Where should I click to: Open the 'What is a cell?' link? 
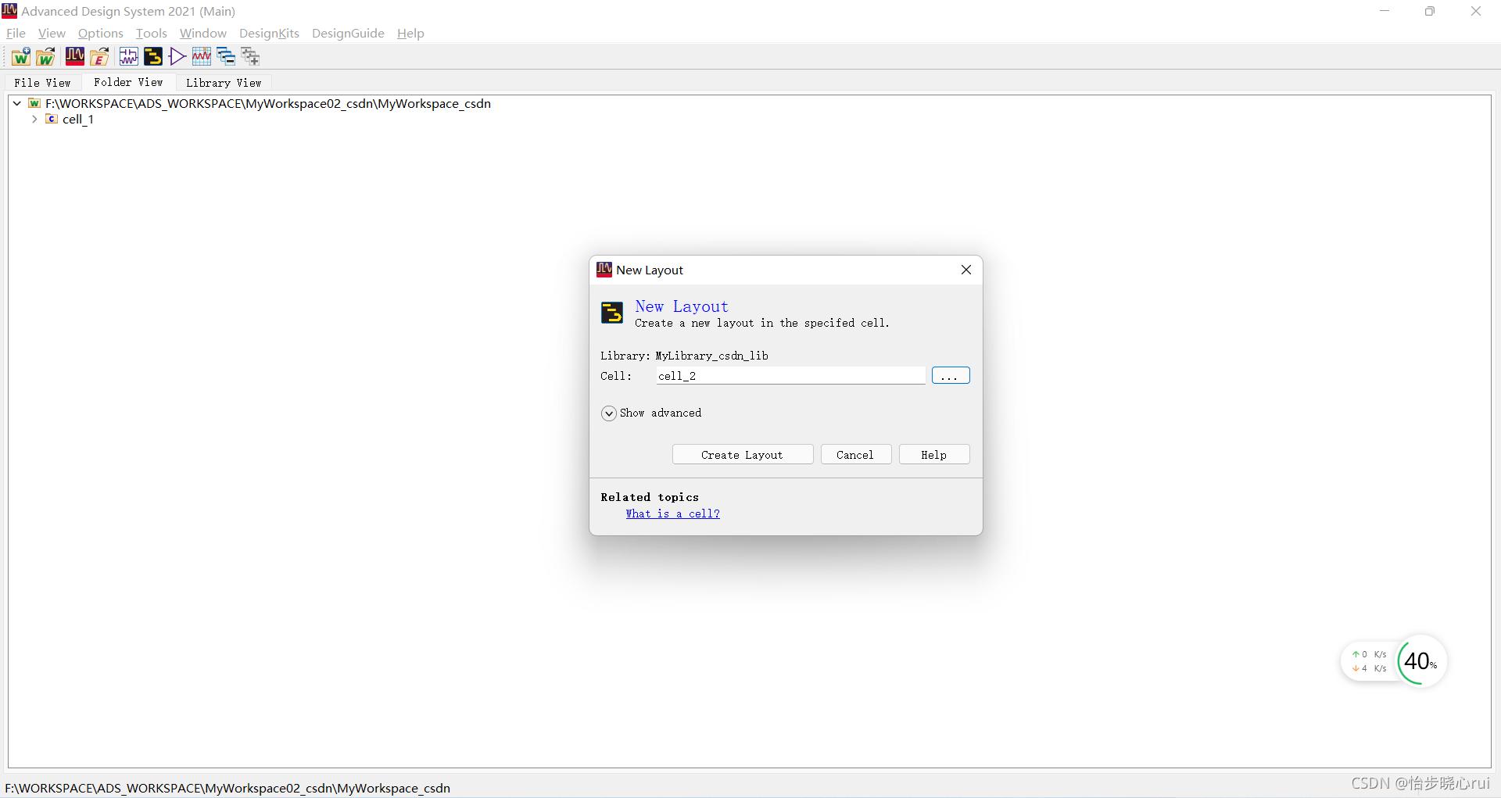point(672,514)
